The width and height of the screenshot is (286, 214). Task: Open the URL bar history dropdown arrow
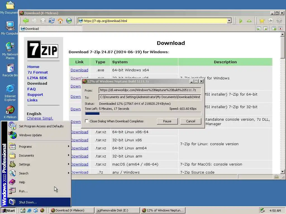(229, 21)
